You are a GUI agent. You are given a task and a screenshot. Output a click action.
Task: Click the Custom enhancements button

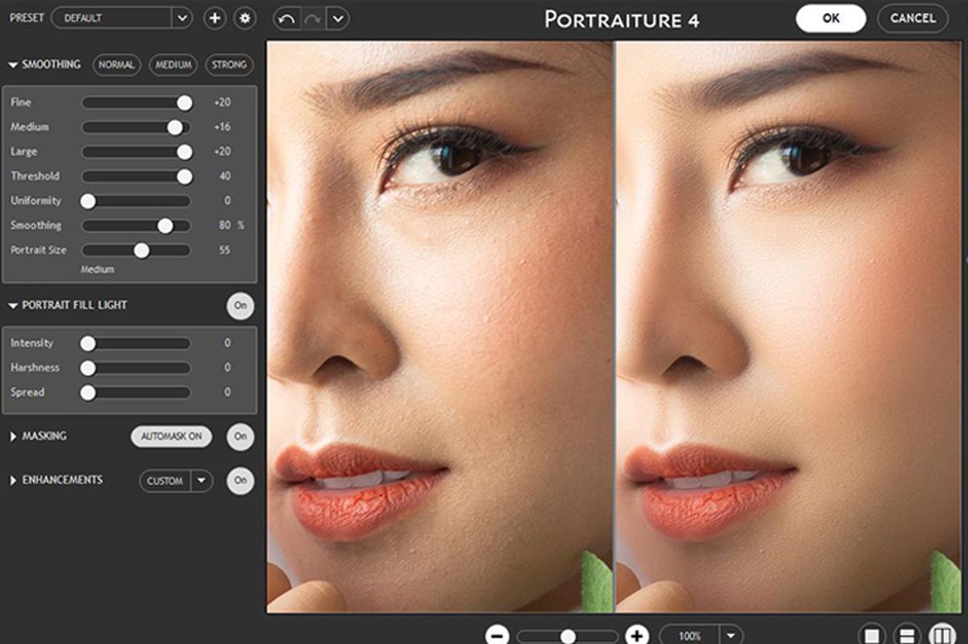click(165, 480)
